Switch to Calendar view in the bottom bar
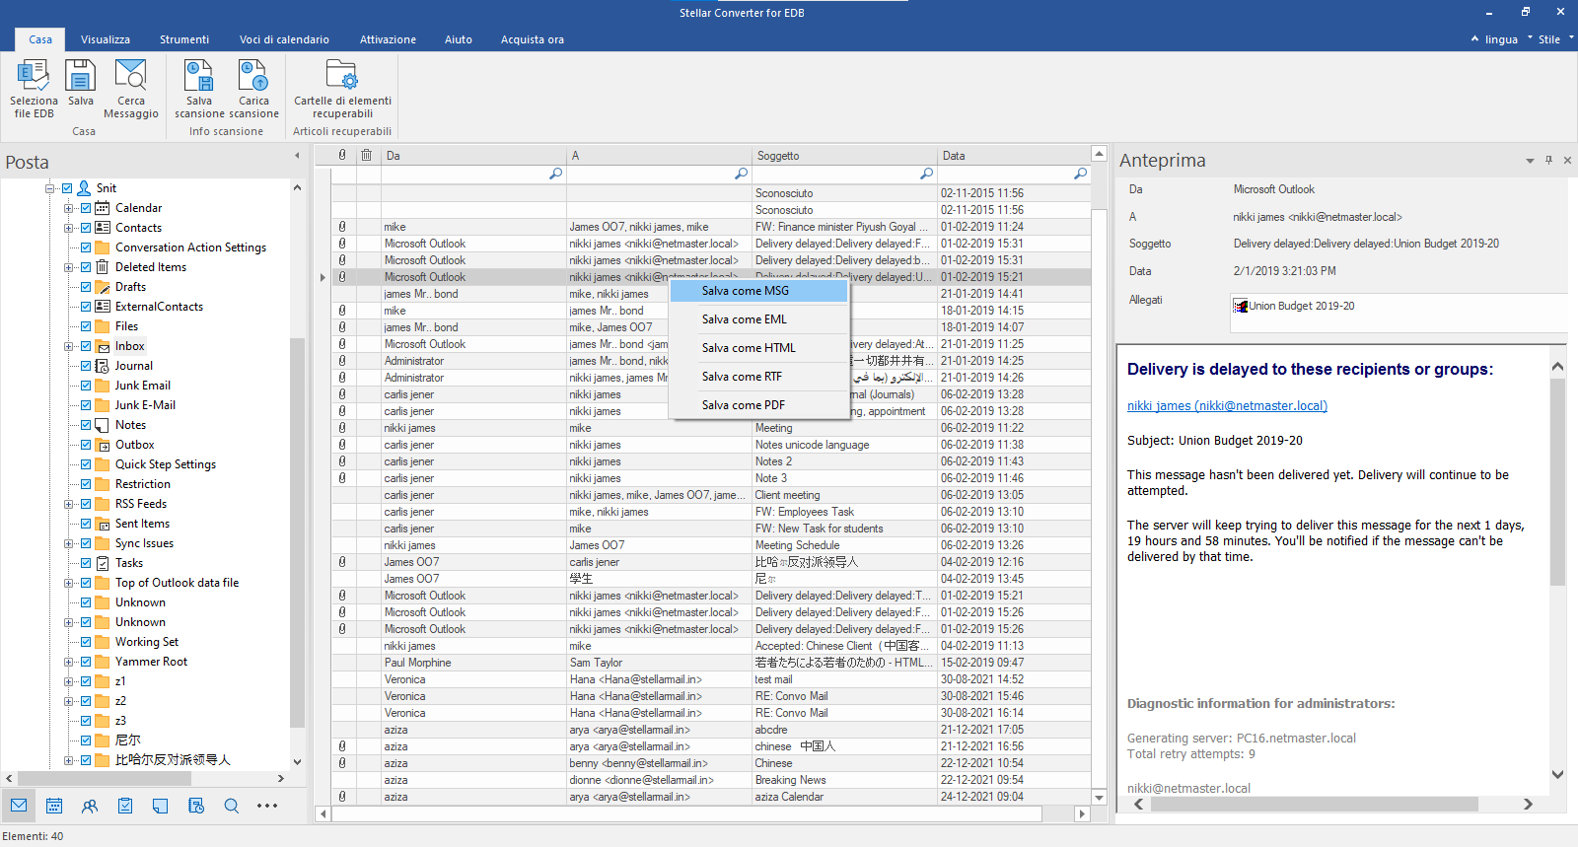This screenshot has width=1578, height=847. (x=54, y=806)
